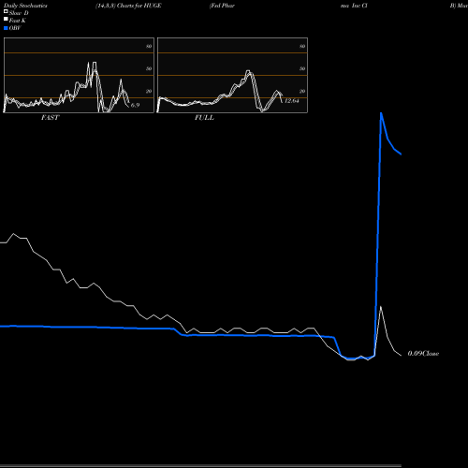Click the 'OBV' legend label

pos(15,28)
